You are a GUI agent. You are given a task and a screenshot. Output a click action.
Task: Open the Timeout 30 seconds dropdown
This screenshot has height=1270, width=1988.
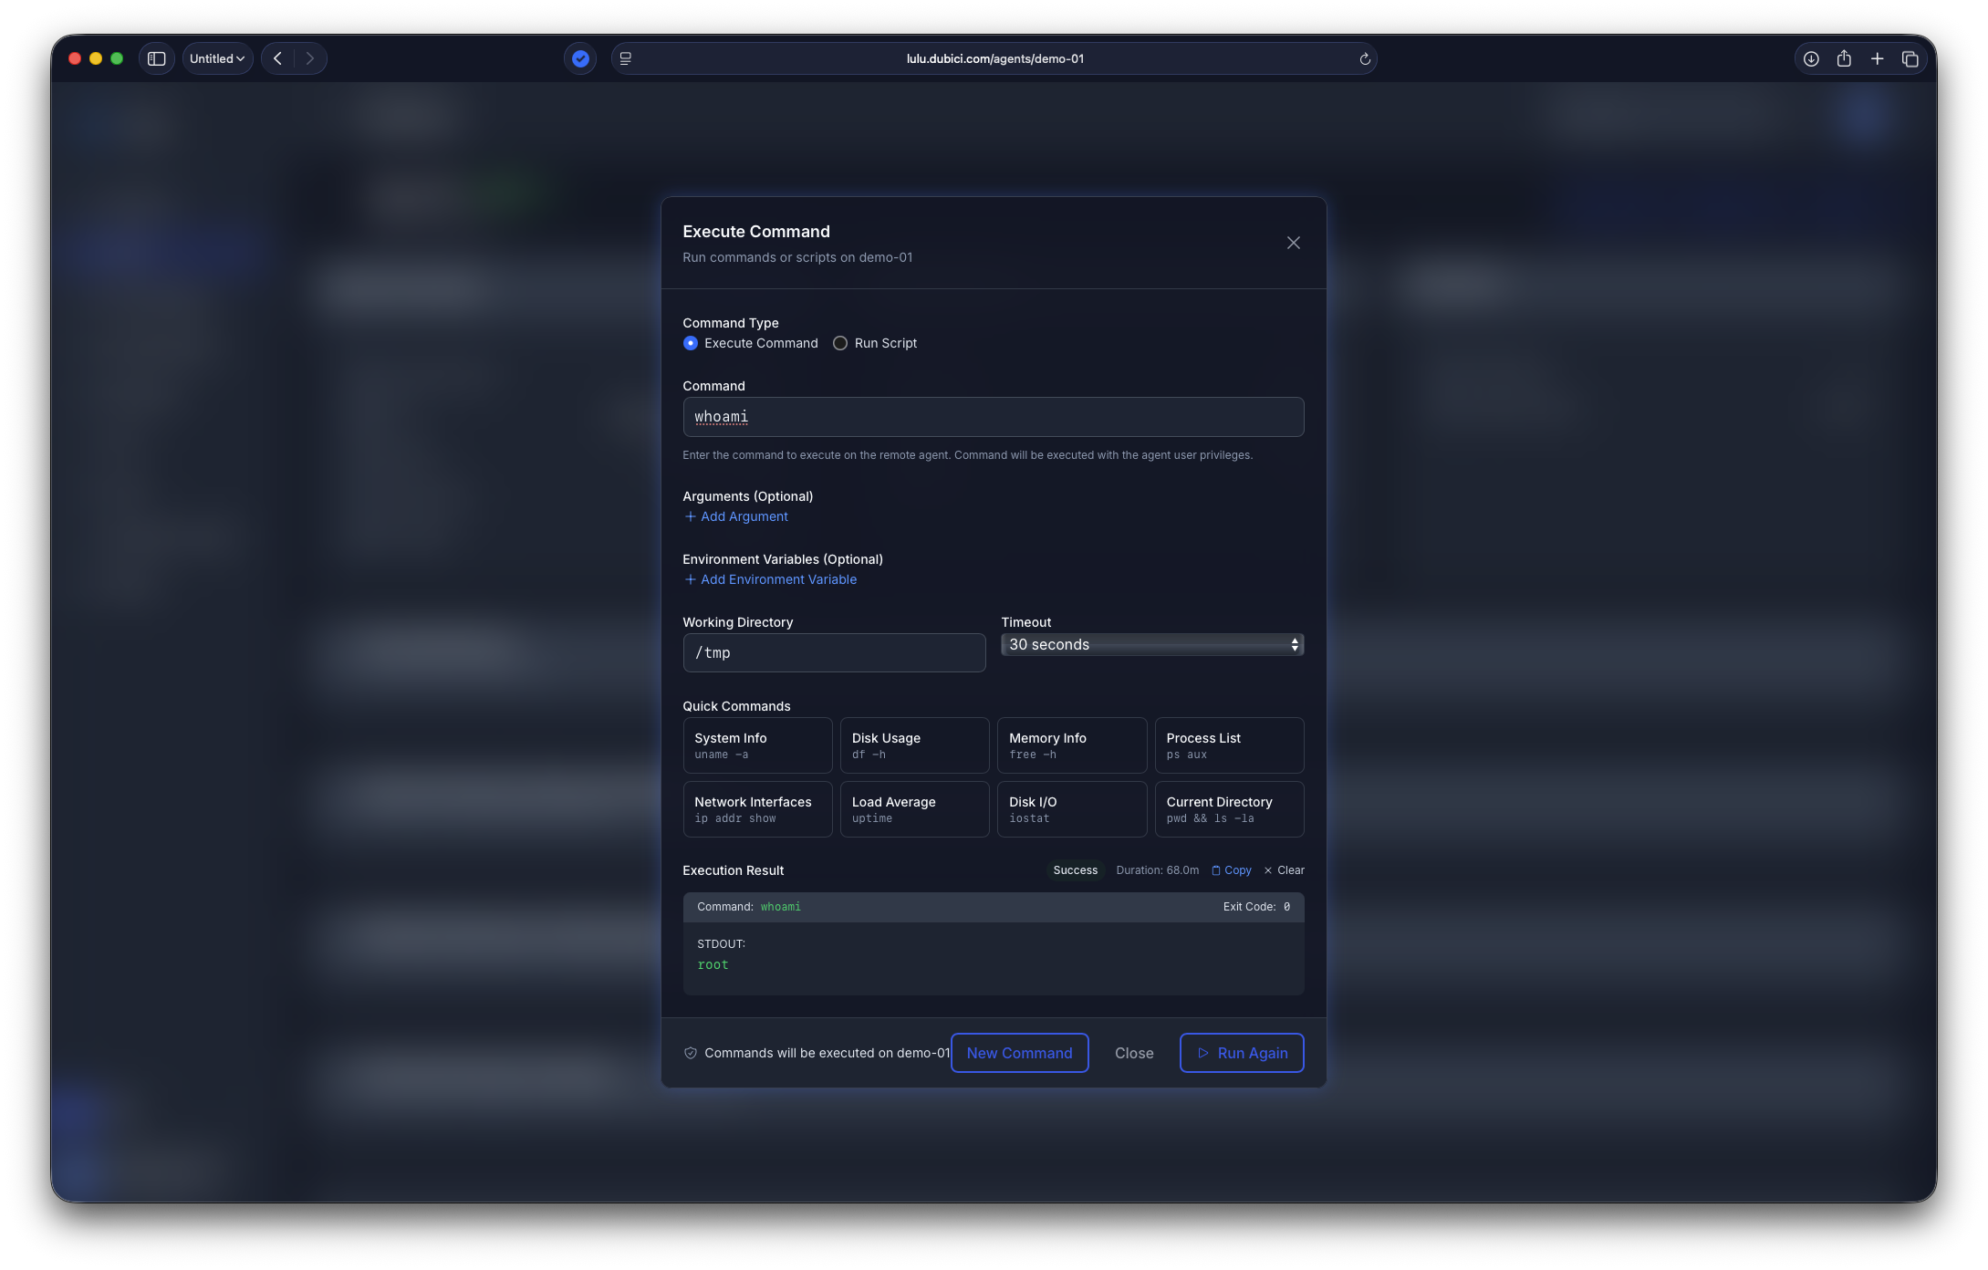1151,644
